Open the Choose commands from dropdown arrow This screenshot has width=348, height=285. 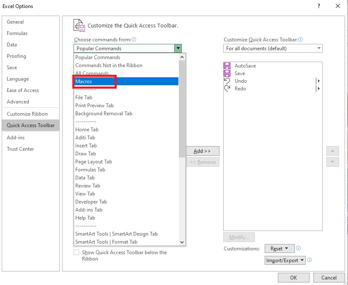(x=178, y=48)
